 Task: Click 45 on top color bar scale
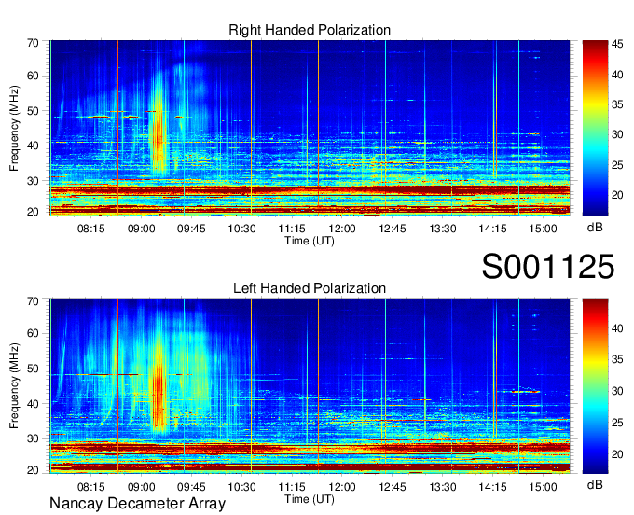(x=617, y=45)
